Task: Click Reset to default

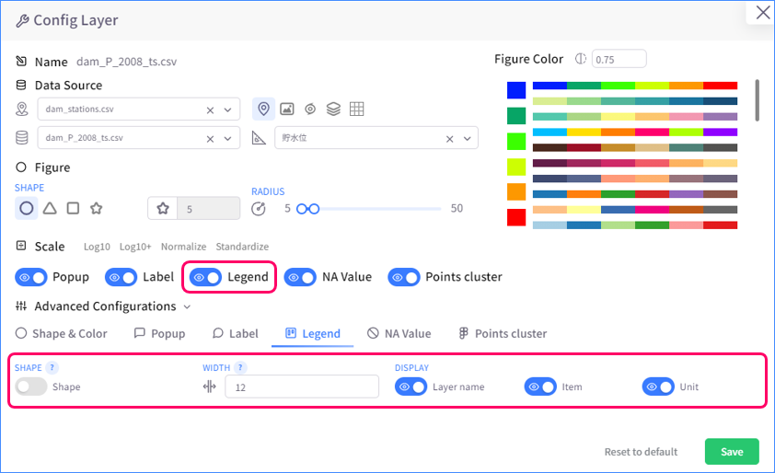Action: click(x=641, y=452)
